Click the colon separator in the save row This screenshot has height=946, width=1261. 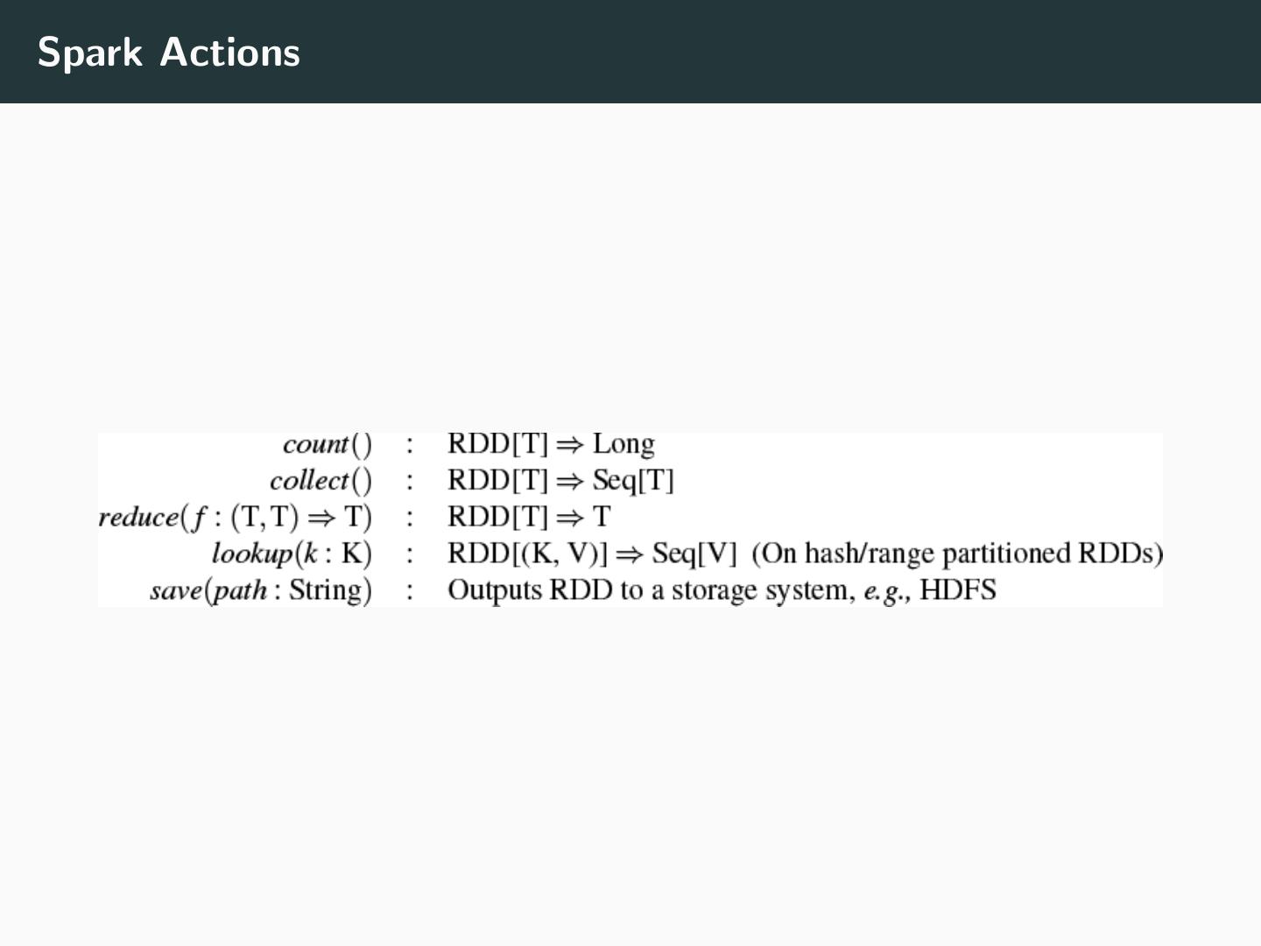point(409,591)
